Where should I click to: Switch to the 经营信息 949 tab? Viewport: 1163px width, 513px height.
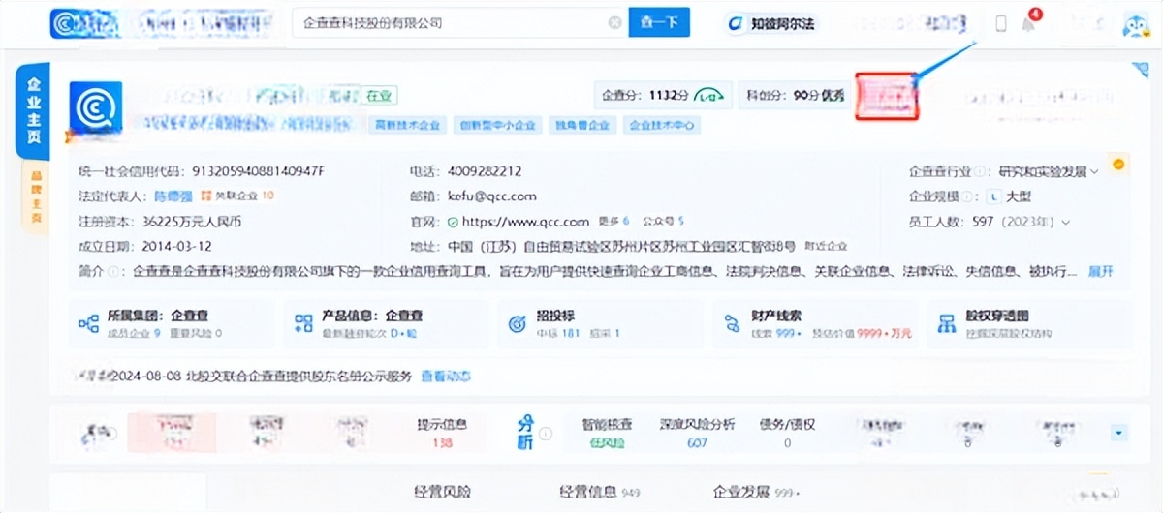coord(599,492)
